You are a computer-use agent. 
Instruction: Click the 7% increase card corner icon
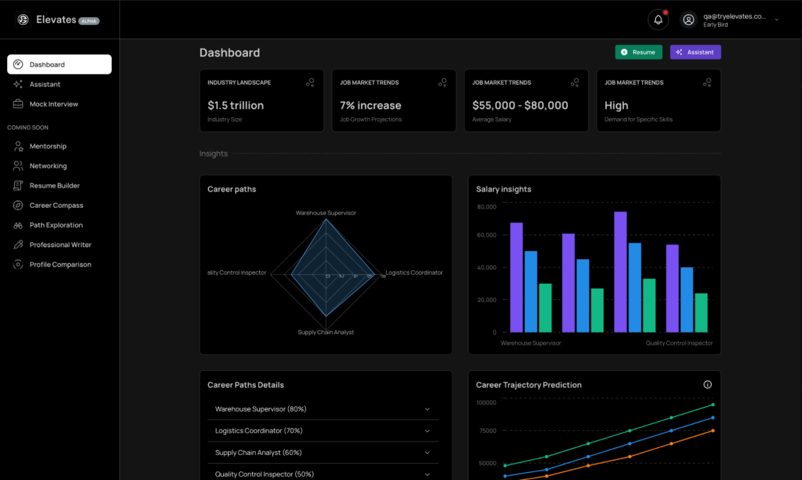point(442,83)
